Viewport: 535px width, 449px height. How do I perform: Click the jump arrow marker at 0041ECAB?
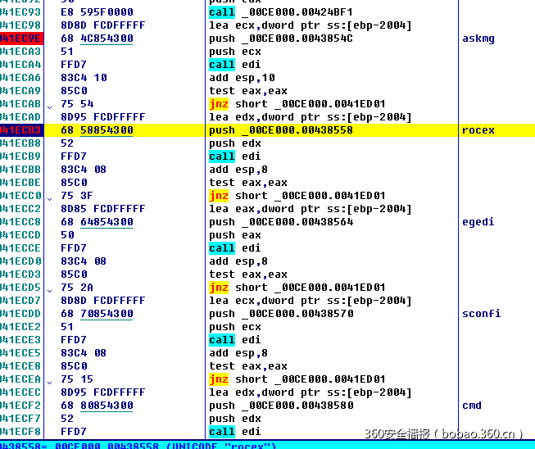[x=50, y=105]
